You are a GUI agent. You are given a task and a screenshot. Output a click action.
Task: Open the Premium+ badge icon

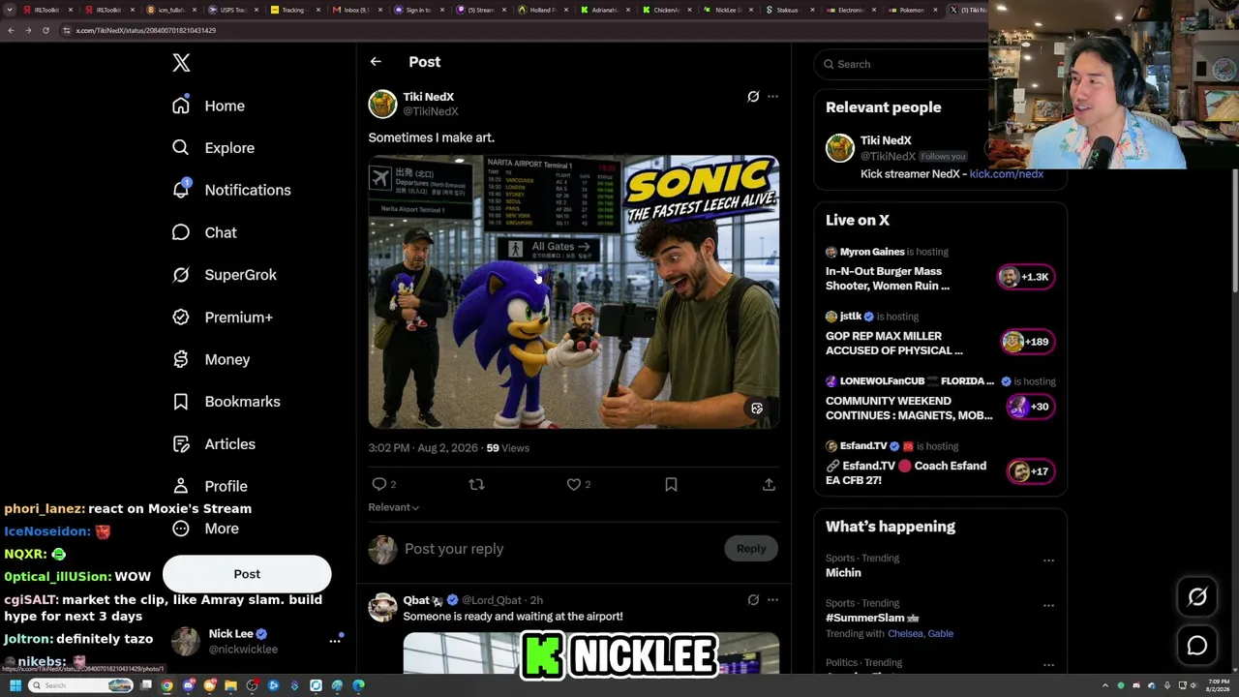click(181, 318)
